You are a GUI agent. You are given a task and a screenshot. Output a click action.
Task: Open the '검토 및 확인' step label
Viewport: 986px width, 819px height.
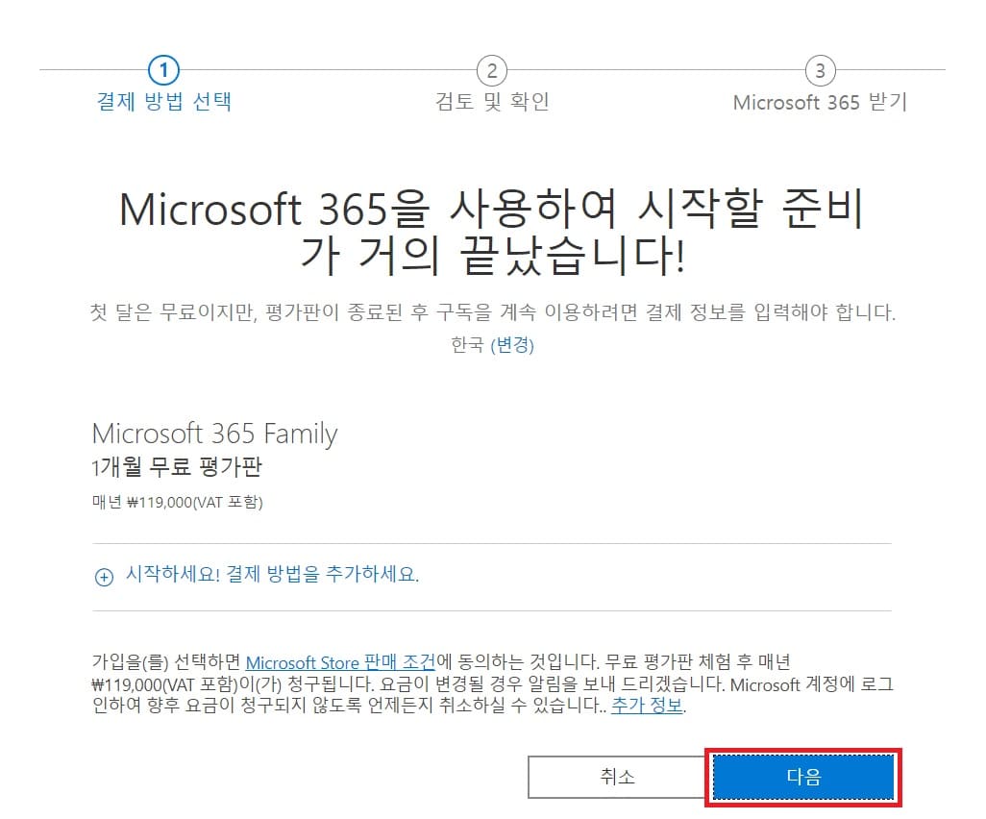492,101
